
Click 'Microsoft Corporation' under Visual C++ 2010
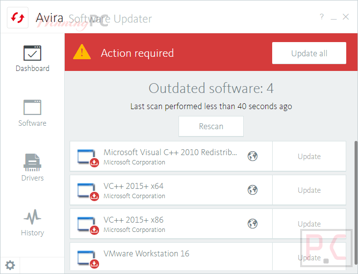click(134, 162)
